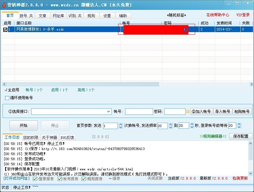This screenshot has width=254, height=192.
Task: Click the 帐号 input field
Action: 139,112
